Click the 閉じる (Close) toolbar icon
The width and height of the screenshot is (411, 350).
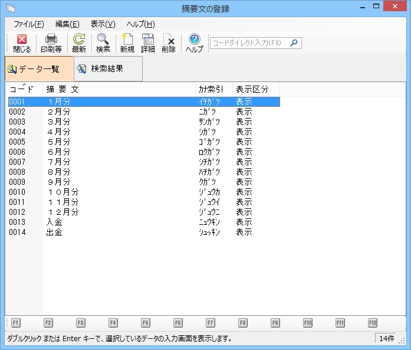point(22,43)
